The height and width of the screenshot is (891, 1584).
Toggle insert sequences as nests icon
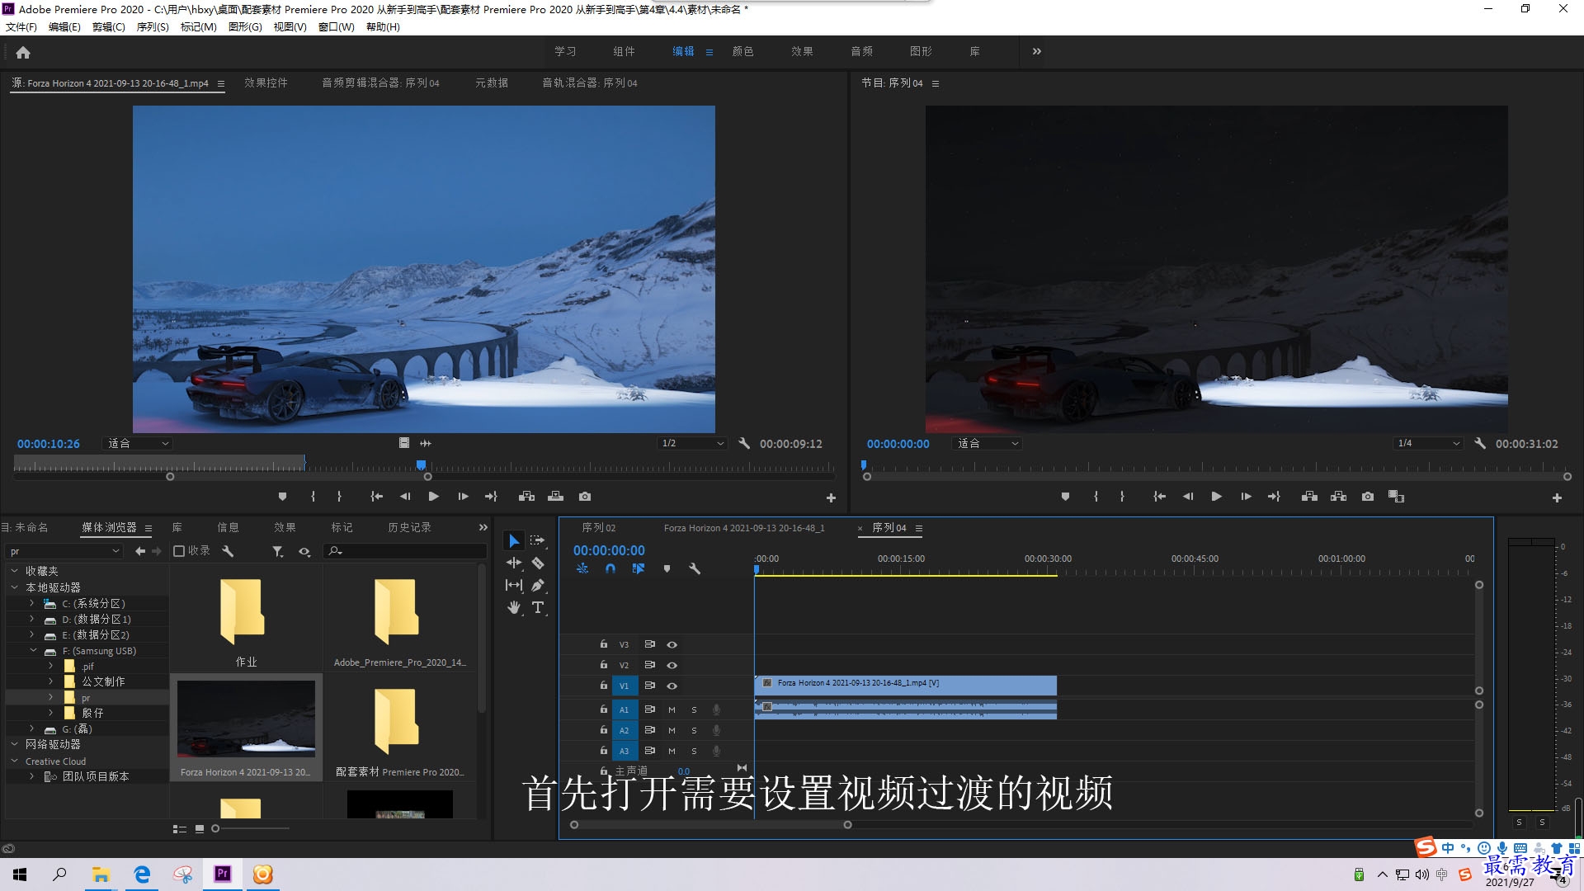[582, 568]
